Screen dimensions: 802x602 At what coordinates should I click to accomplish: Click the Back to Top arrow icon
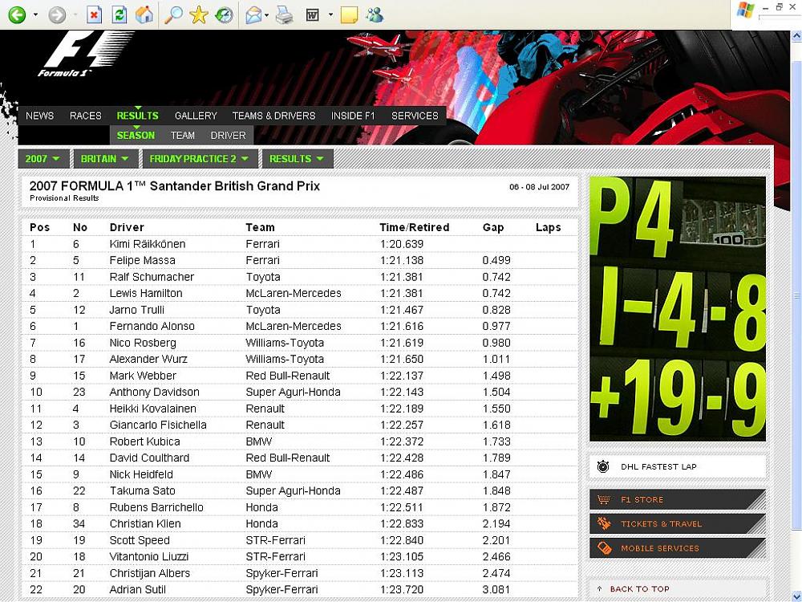pyautogui.click(x=599, y=589)
